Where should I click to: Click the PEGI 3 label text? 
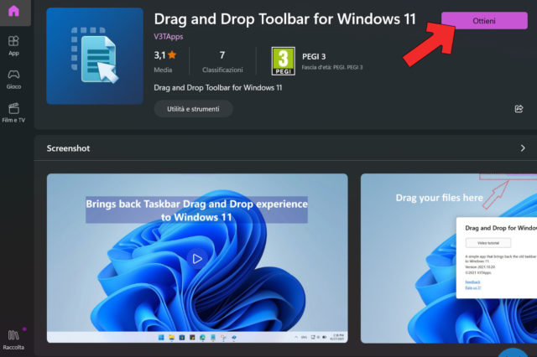coord(314,56)
